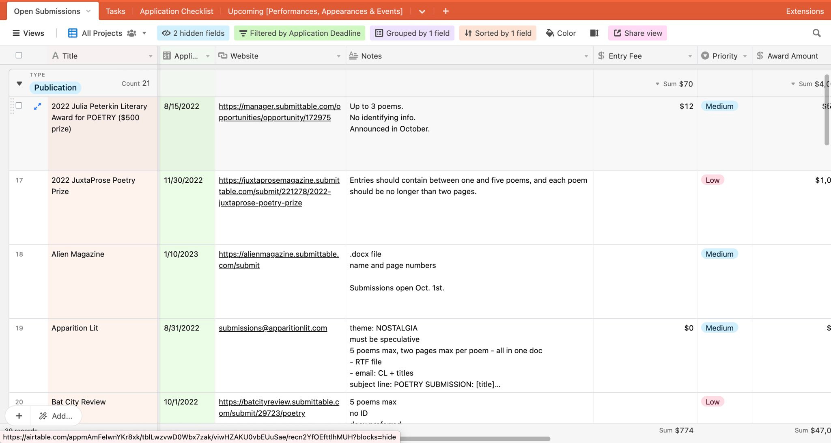Collapse the Publication group
The image size is (831, 443).
(x=19, y=84)
